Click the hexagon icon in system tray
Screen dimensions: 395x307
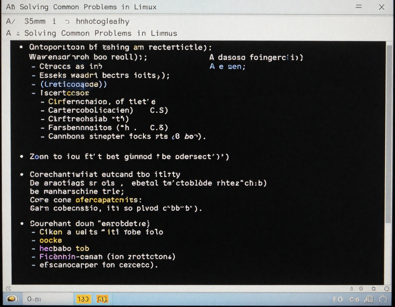coord(383,299)
